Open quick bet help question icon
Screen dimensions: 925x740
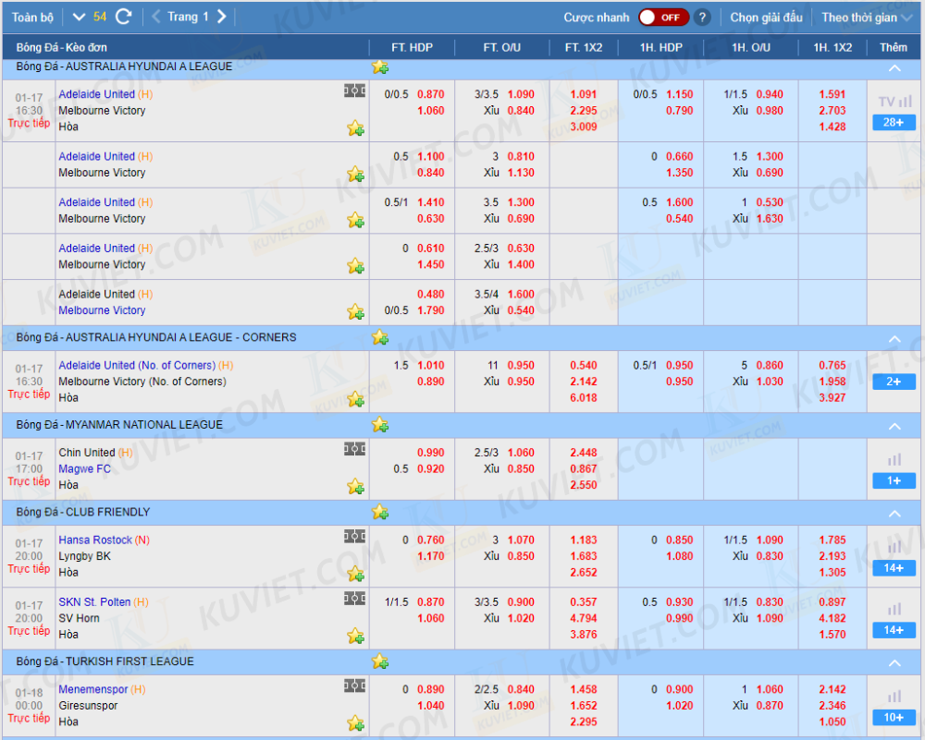(702, 18)
